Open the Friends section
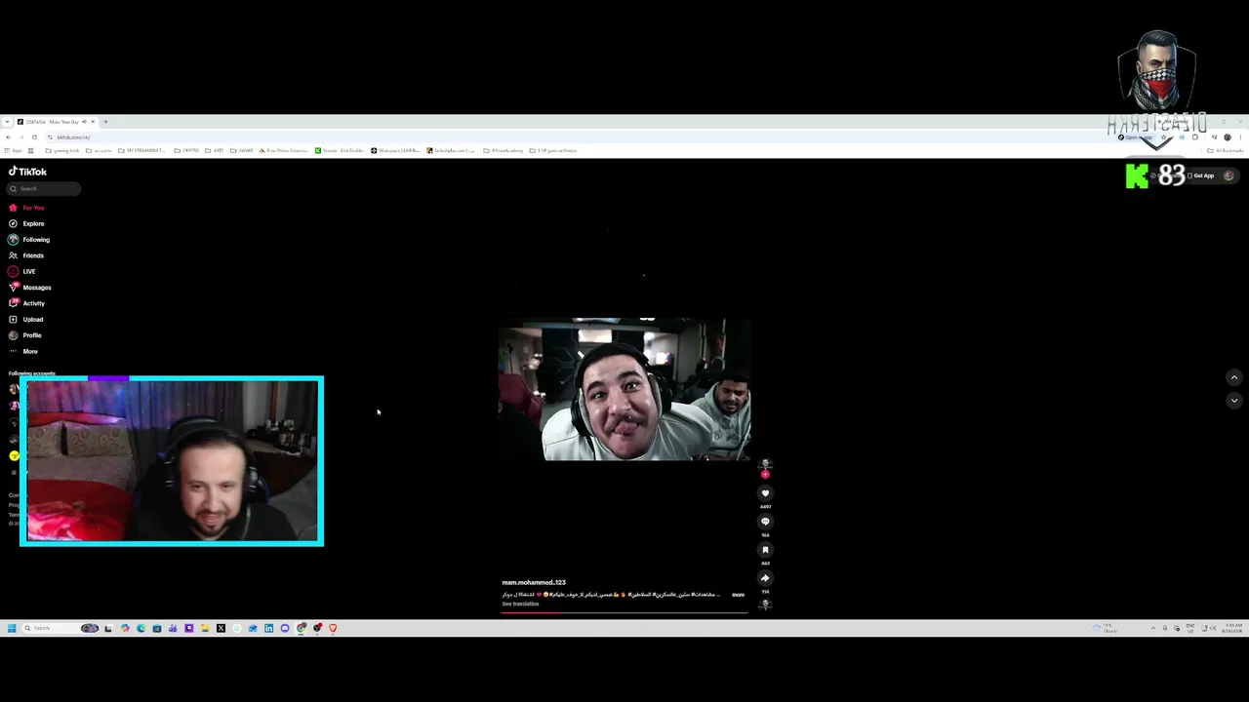This screenshot has height=702, width=1249. click(26, 255)
